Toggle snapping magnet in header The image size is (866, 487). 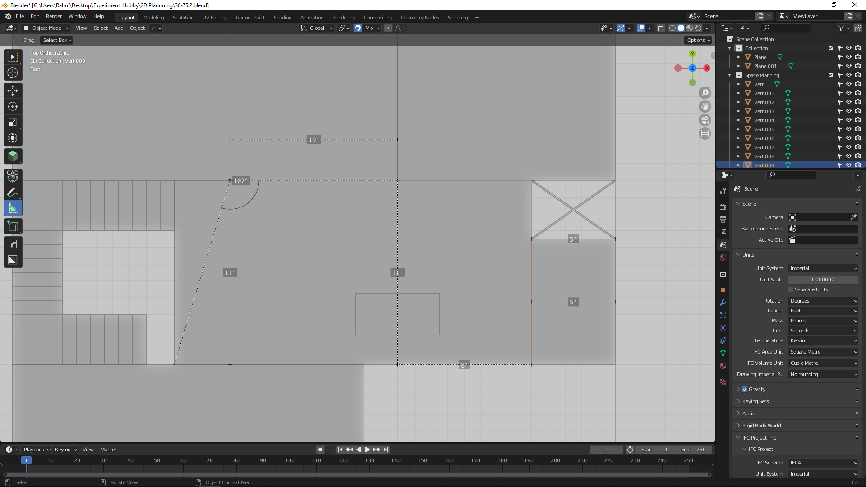[358, 28]
